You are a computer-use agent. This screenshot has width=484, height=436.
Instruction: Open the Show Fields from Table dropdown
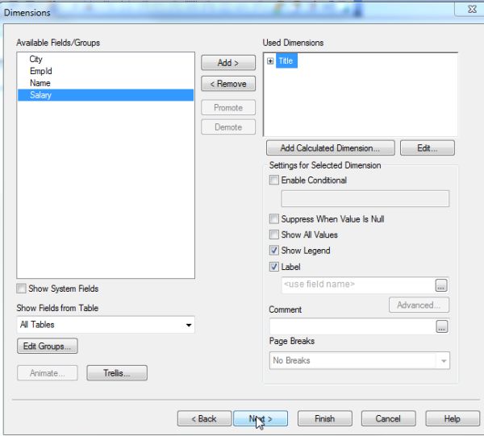(106, 325)
